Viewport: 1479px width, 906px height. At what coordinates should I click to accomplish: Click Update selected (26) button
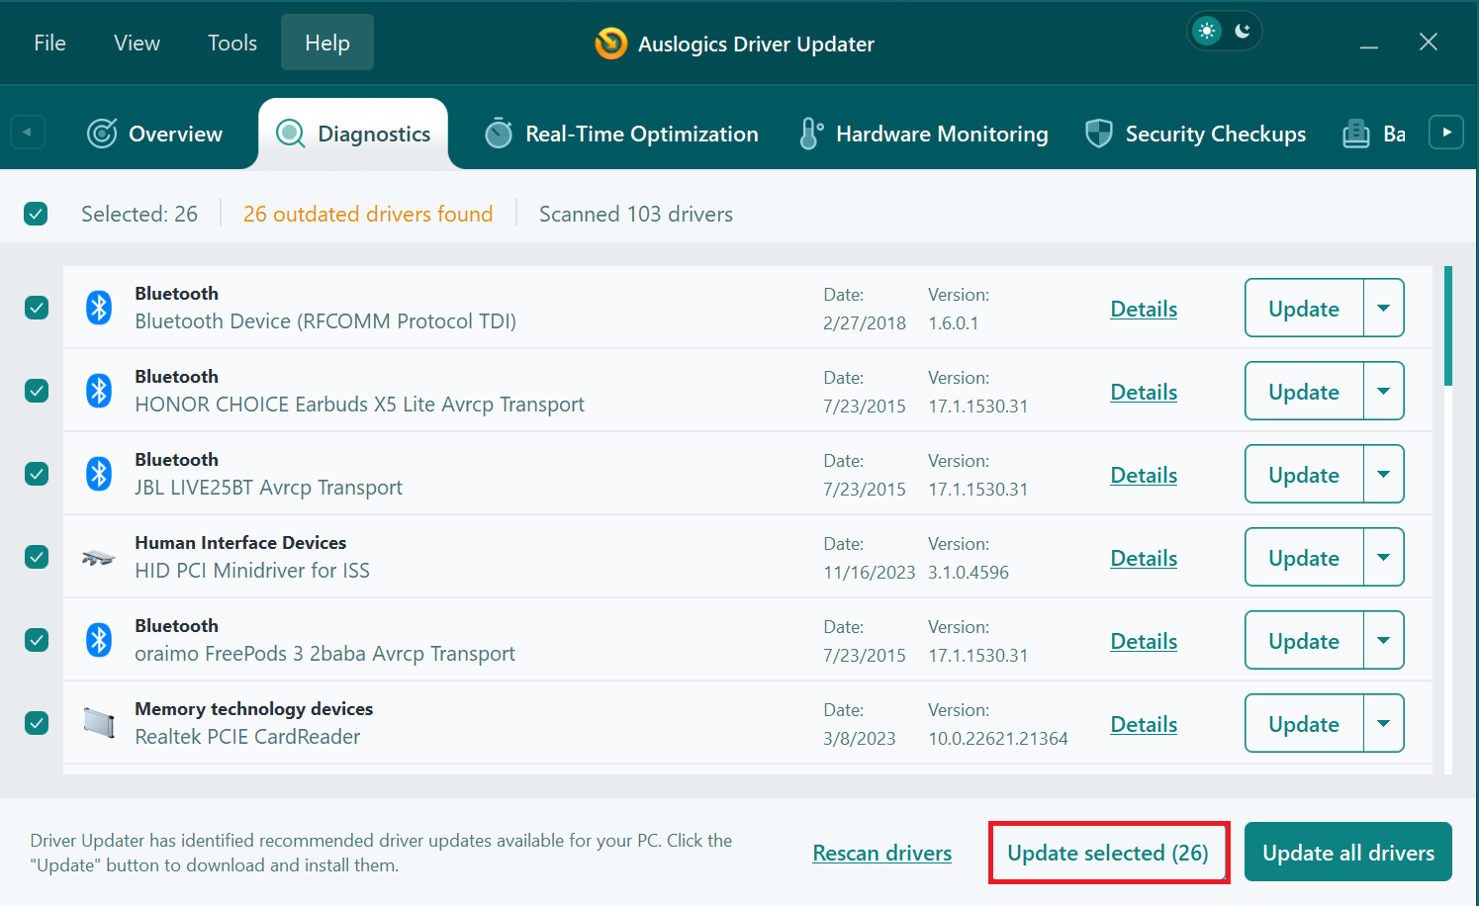1108,852
